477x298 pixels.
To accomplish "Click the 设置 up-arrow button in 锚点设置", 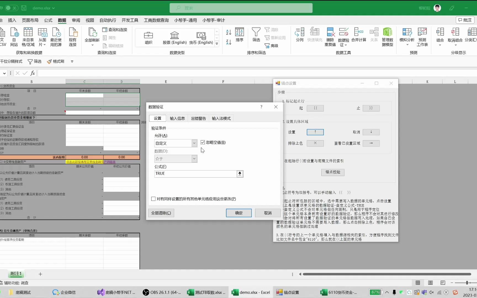I will [x=315, y=132].
